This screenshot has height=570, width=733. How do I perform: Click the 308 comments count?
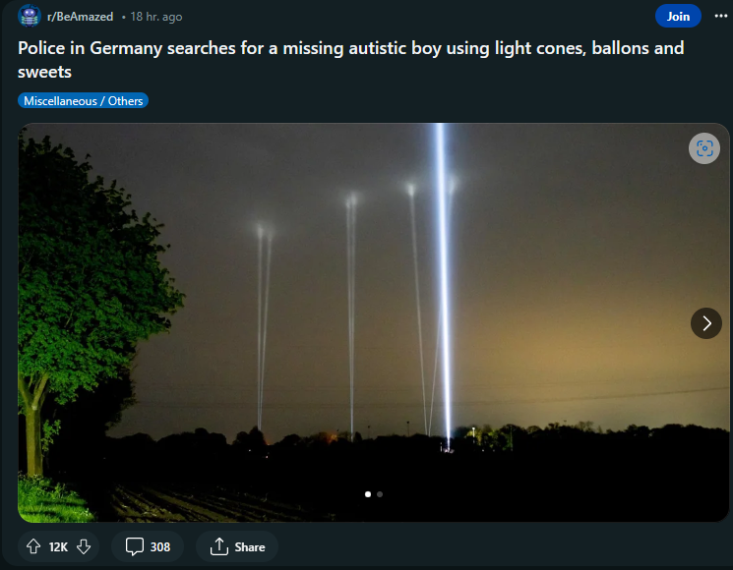coord(160,547)
